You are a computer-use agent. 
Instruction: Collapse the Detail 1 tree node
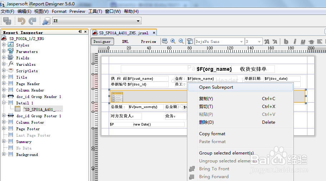click(x=4, y=103)
